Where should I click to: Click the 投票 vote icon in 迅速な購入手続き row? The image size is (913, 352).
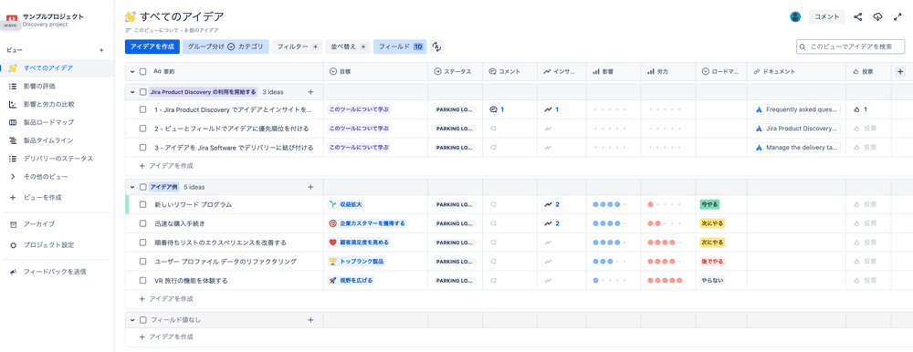856,223
